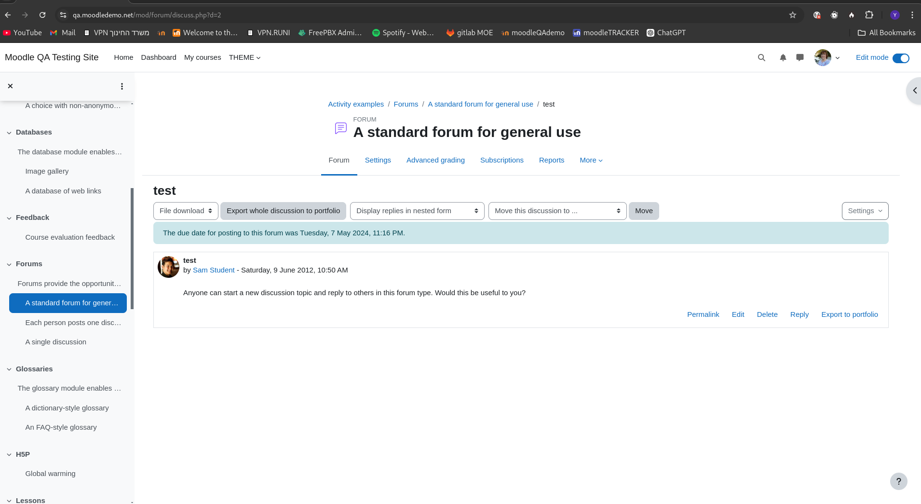Open Chrome profile avatar Y
Image resolution: width=921 pixels, height=504 pixels.
(895, 15)
